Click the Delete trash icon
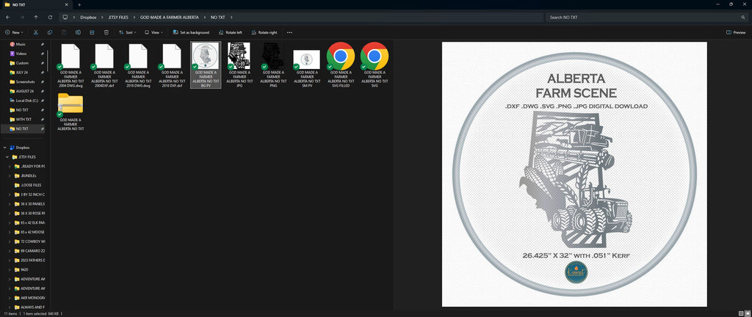The height and width of the screenshot is (317, 752). click(106, 32)
